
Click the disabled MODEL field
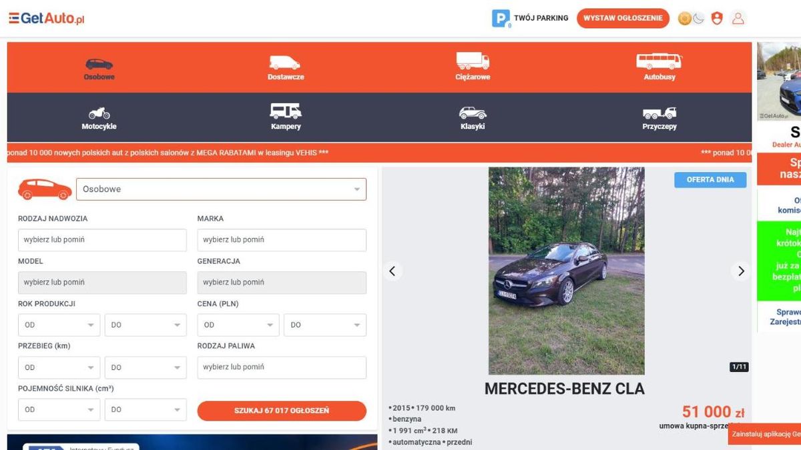click(102, 283)
